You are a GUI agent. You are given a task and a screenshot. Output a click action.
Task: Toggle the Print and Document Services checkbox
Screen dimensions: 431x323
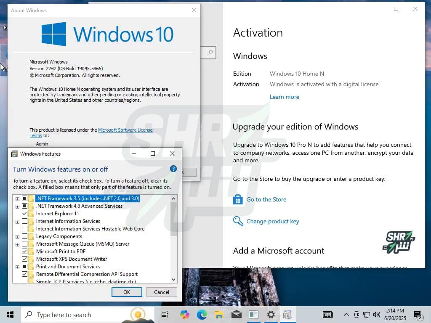pyautogui.click(x=24, y=266)
